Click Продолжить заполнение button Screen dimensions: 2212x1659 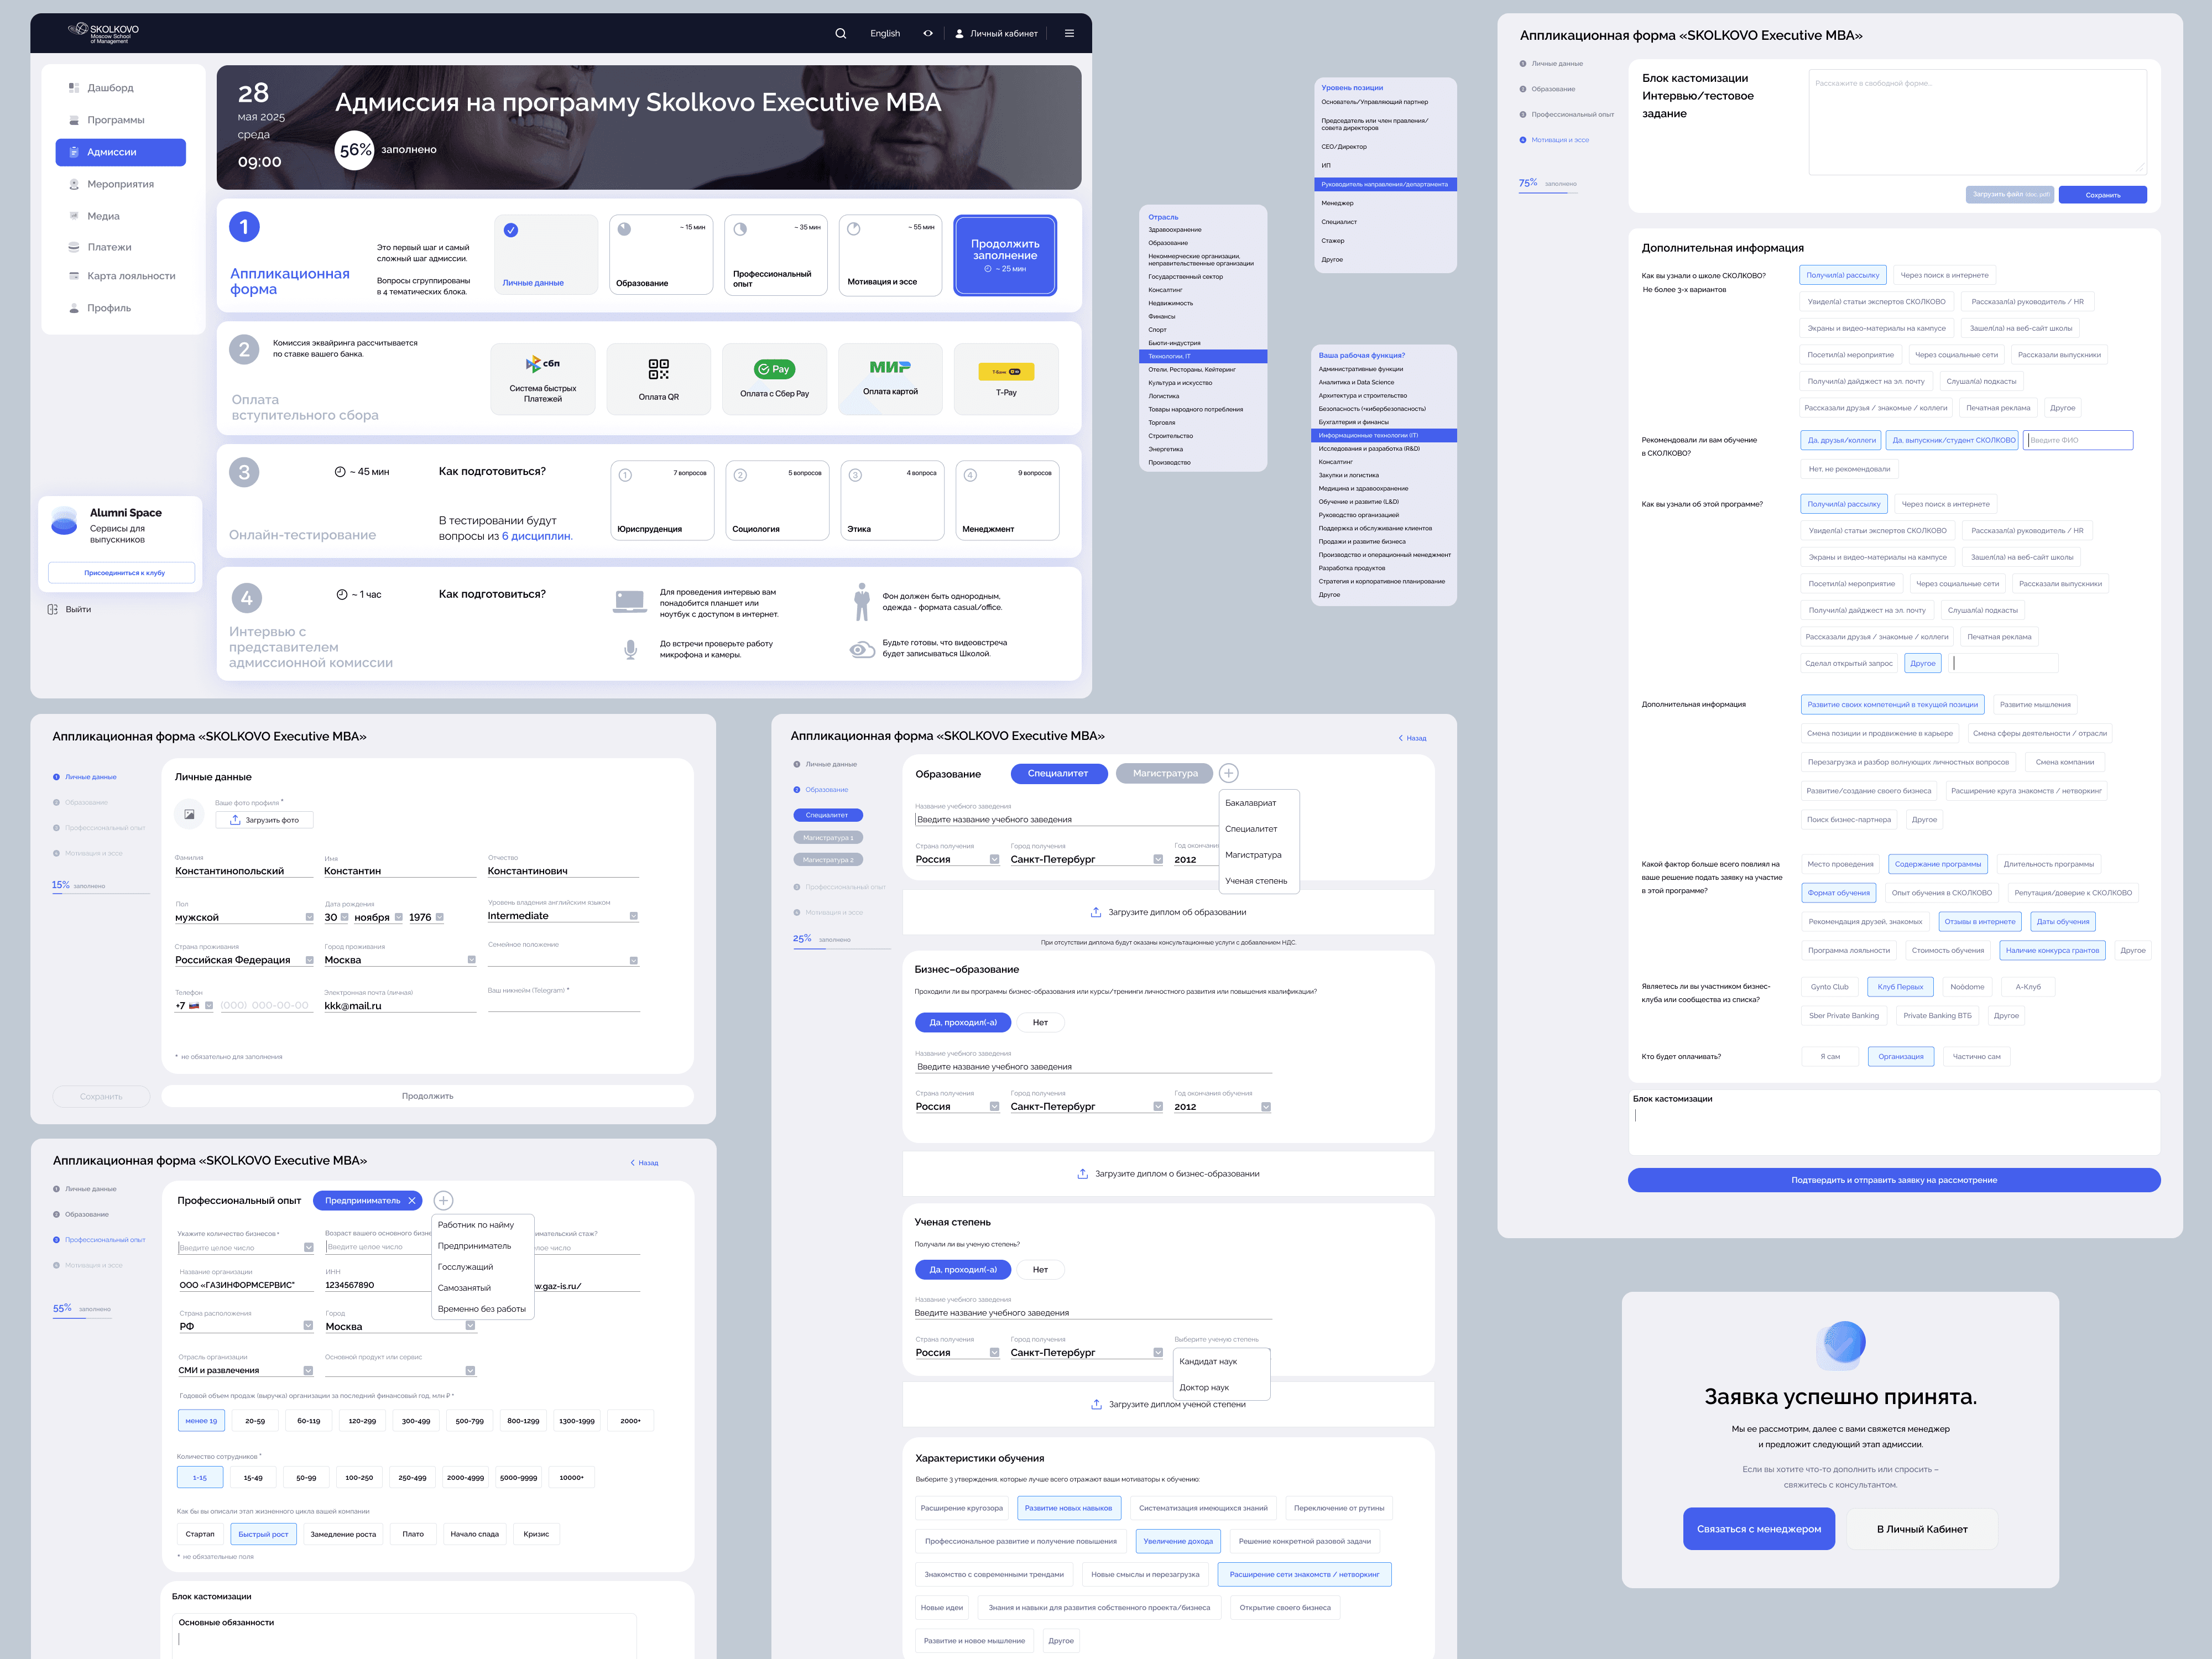(x=1004, y=255)
